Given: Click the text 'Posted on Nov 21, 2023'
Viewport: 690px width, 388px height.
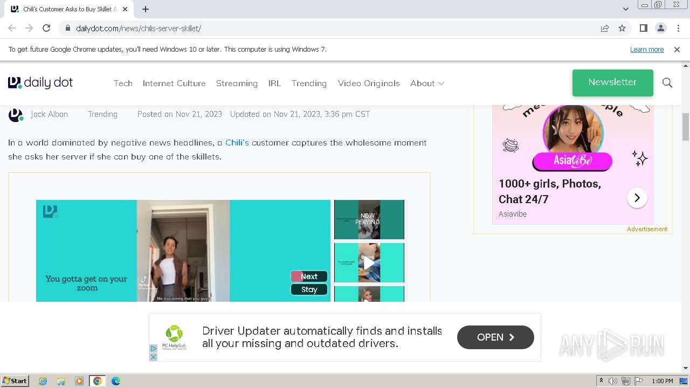Looking at the screenshot, I should click(x=180, y=114).
